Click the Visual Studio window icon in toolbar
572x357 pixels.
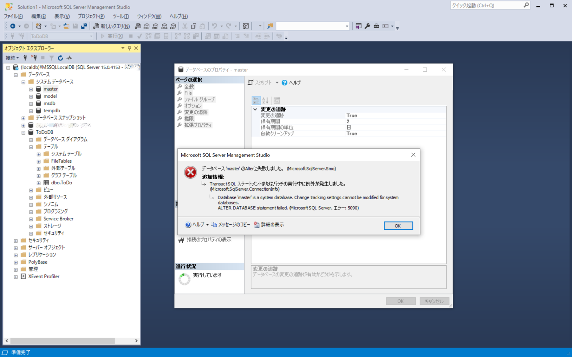pyautogui.click(x=358, y=26)
